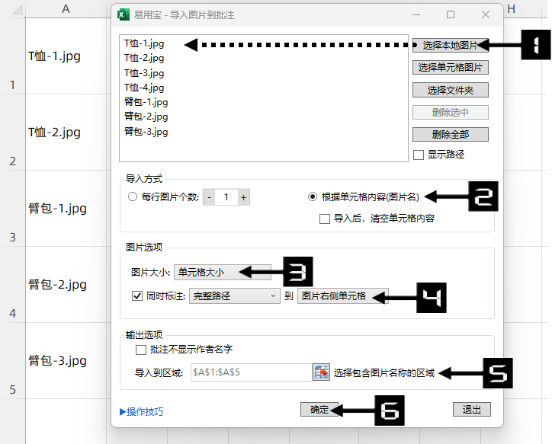Open the 图片右侧单元格 position dropdown
The width and height of the screenshot is (552, 444).
point(342,296)
